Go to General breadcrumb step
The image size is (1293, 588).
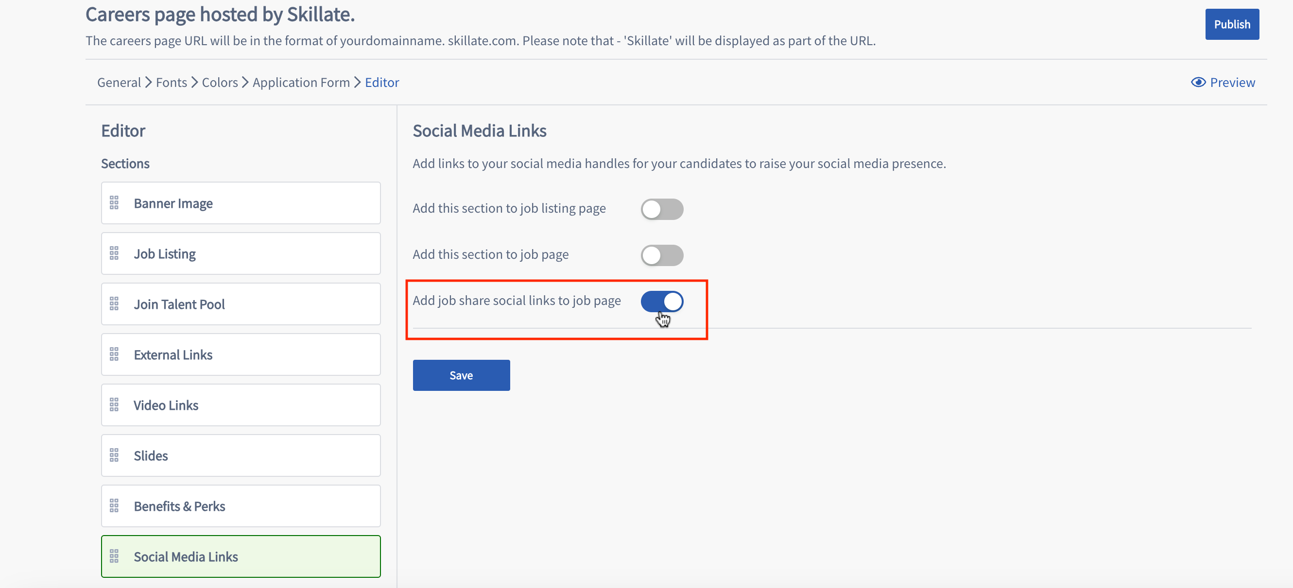(119, 82)
